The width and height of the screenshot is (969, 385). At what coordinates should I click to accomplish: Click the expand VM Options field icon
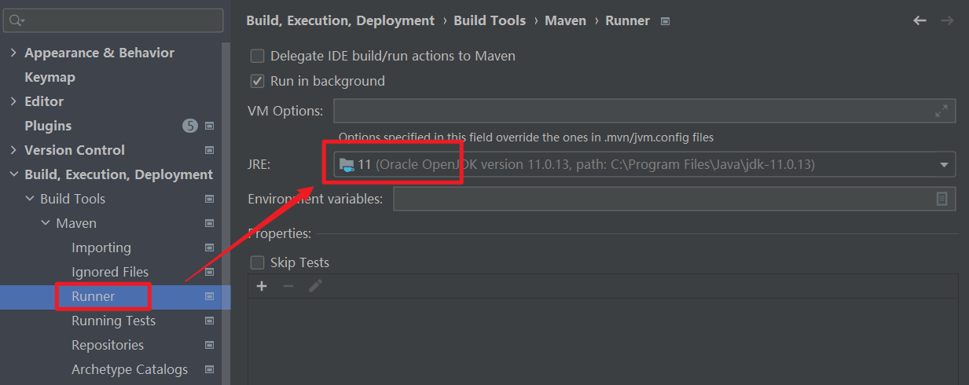click(x=941, y=111)
